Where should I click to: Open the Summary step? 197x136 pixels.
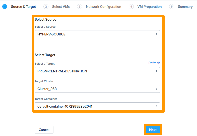tap(185, 7)
